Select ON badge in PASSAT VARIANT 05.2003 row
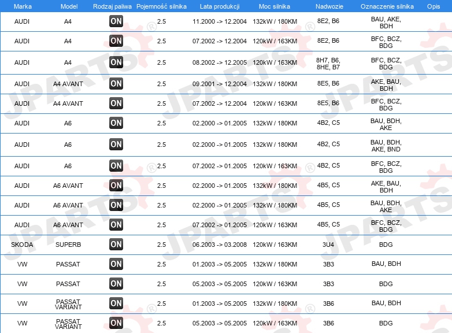This screenshot has height=333, width=452. point(116,323)
